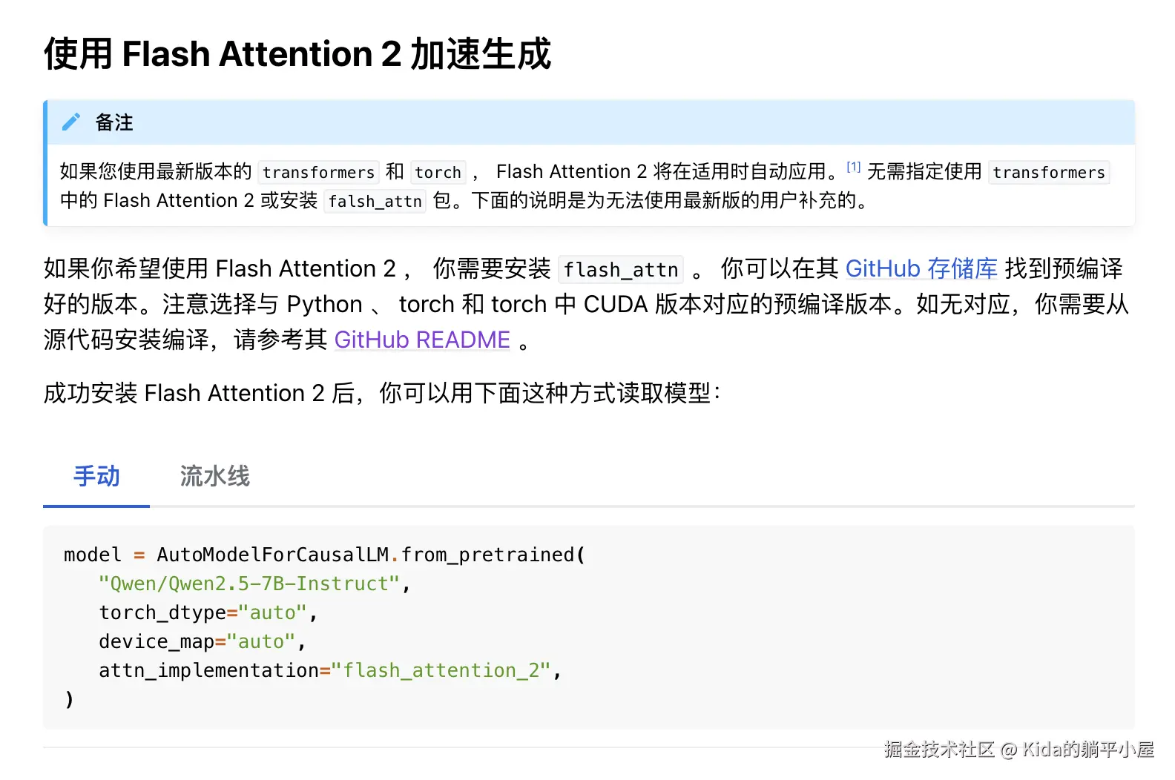This screenshot has width=1175, height=780.
Task: Click the last transformers inline code in note
Action: [1049, 172]
